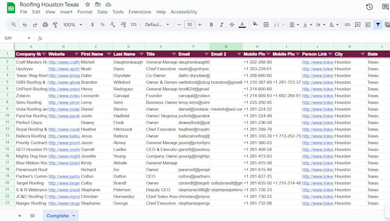The height and width of the screenshot is (221, 390).
Task: Click the Google Sheets home logo
Action: click(11, 7)
